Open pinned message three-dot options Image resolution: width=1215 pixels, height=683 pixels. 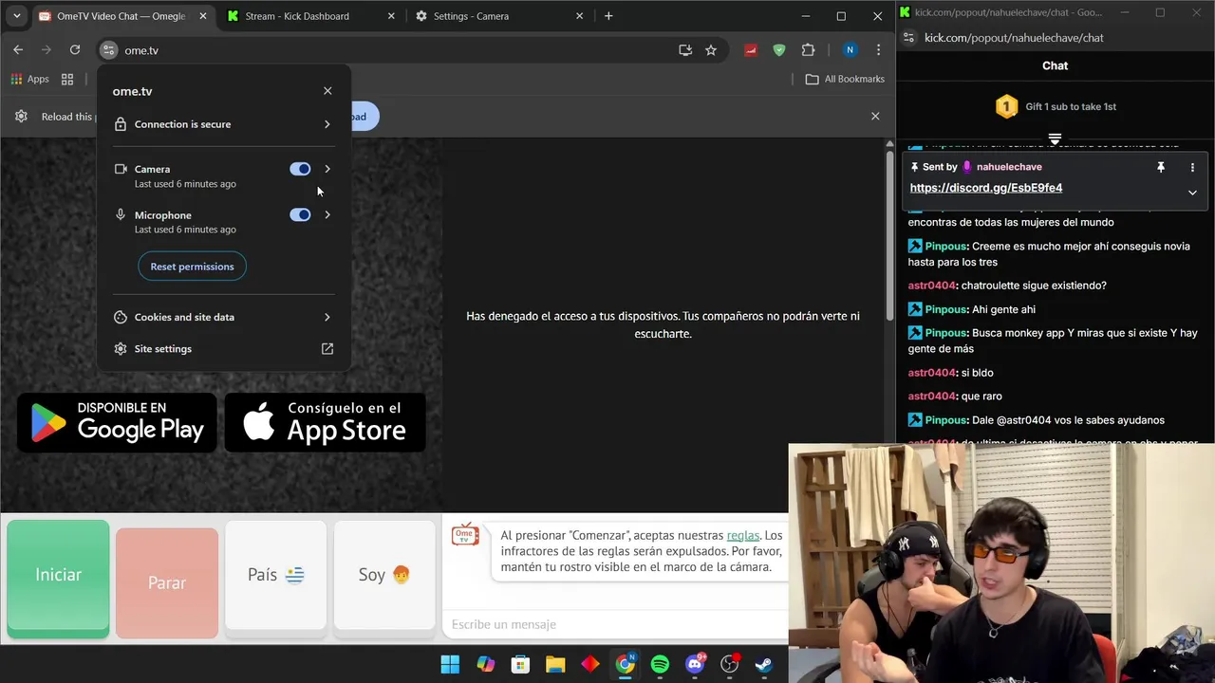(1192, 167)
